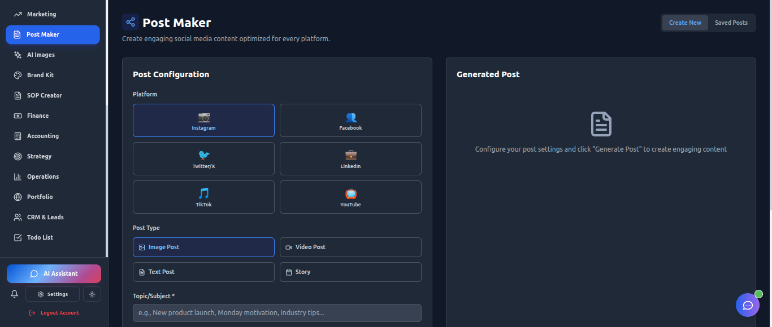Open the AI Assistant
Image resolution: width=772 pixels, height=327 pixels.
point(54,273)
